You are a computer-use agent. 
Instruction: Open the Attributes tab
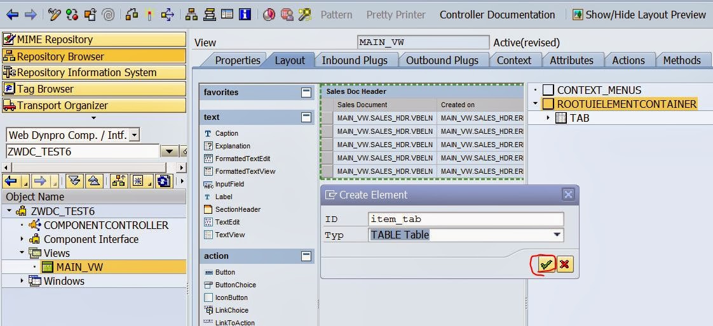tap(571, 60)
